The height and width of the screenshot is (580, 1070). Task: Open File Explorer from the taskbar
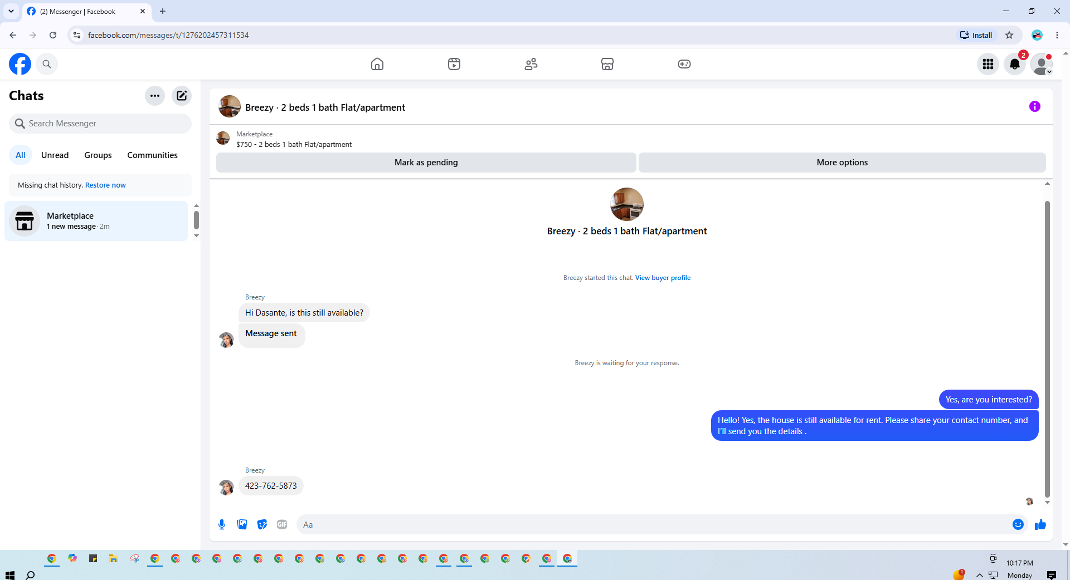coord(113,558)
